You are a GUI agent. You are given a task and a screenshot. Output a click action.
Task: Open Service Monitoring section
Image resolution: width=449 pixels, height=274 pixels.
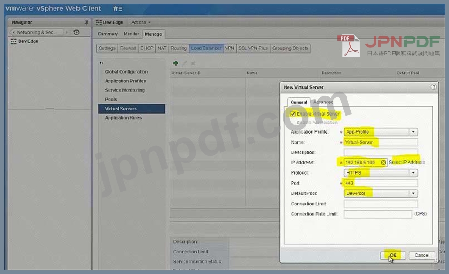125,90
